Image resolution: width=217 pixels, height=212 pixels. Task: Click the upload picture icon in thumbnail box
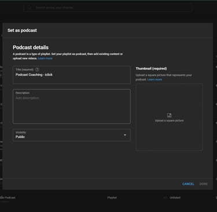(x=169, y=115)
